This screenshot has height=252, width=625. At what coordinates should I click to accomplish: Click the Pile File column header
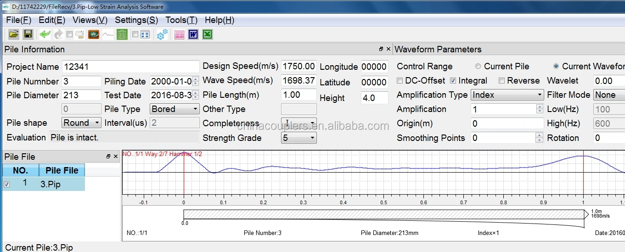click(x=62, y=170)
